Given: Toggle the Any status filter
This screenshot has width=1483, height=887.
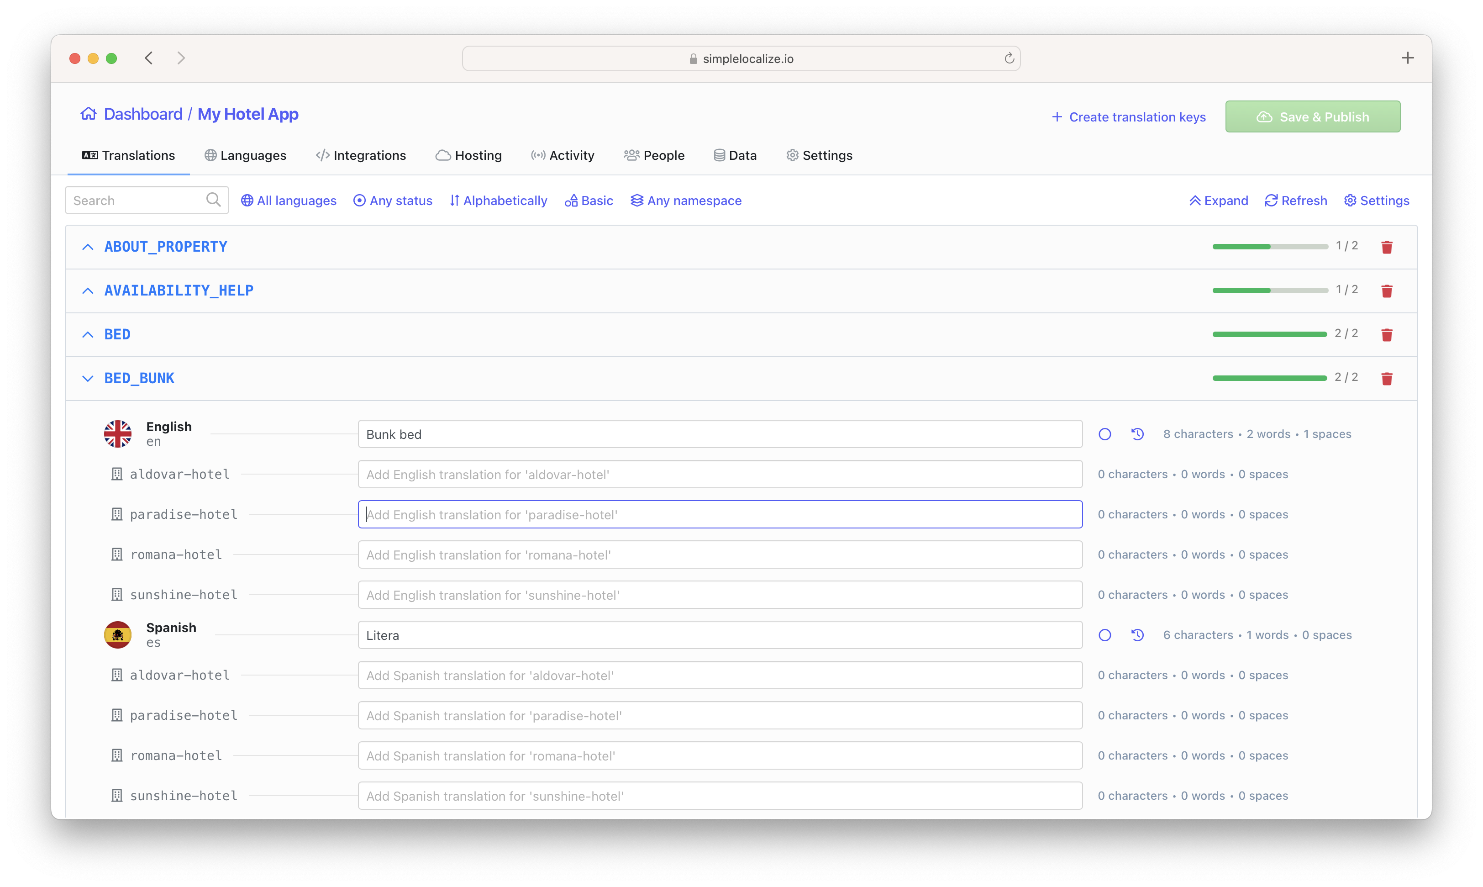Looking at the screenshot, I should coord(393,200).
